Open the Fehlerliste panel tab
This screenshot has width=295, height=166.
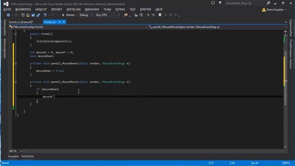(28, 156)
